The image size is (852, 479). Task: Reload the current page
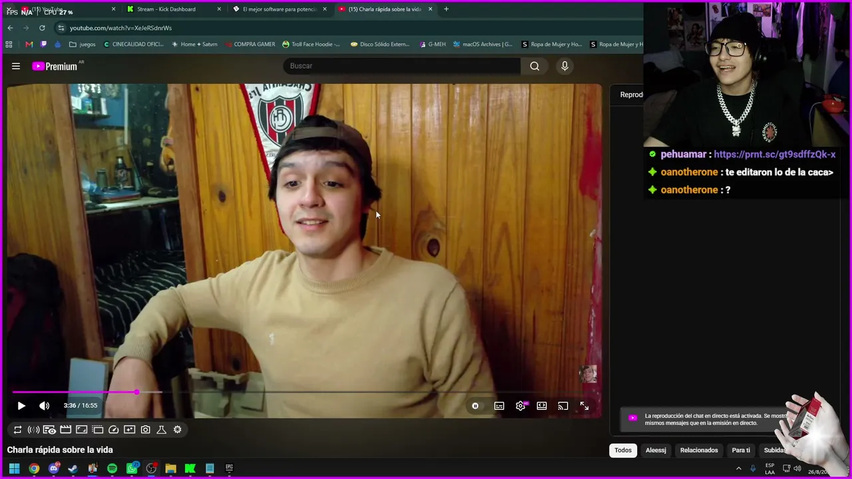coord(42,28)
